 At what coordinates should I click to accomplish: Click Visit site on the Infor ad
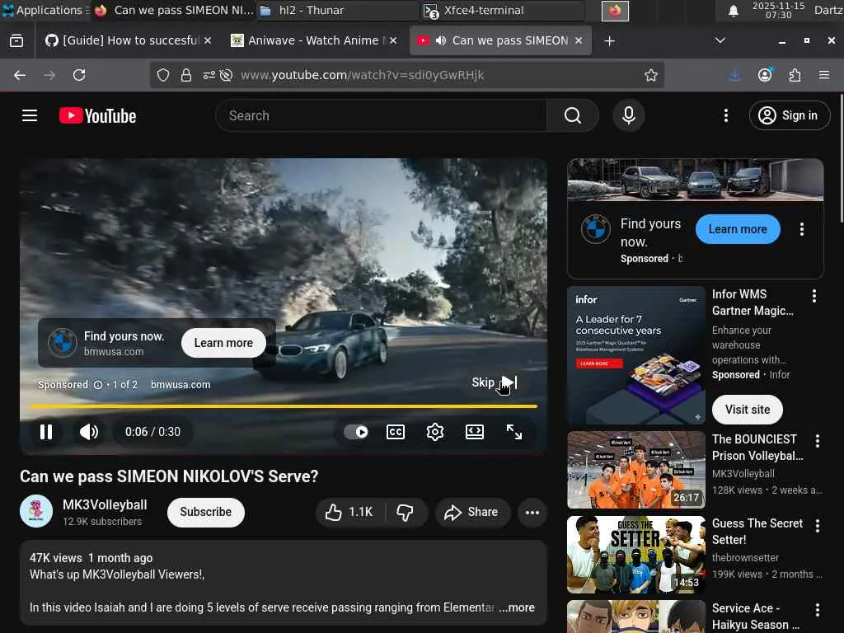[x=747, y=410]
